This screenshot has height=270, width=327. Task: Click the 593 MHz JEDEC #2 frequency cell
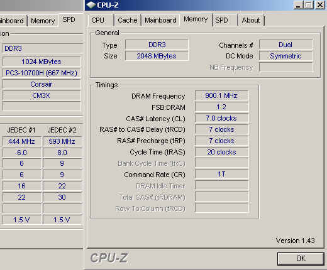tap(62, 141)
